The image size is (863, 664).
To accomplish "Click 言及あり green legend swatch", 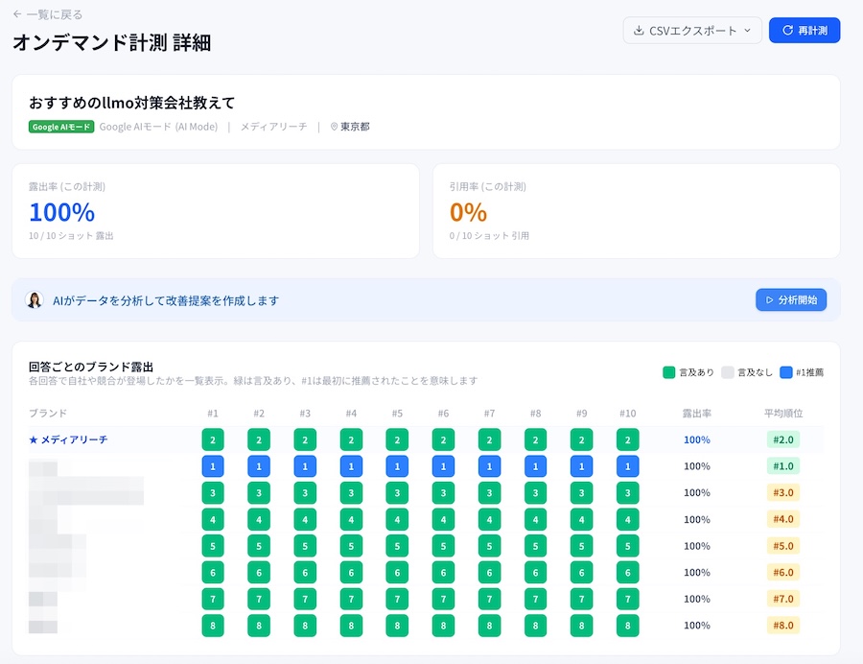I will tap(668, 372).
